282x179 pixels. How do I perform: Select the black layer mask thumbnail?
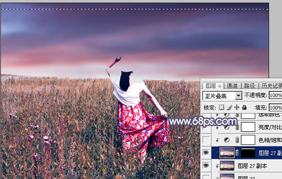[x=248, y=153]
